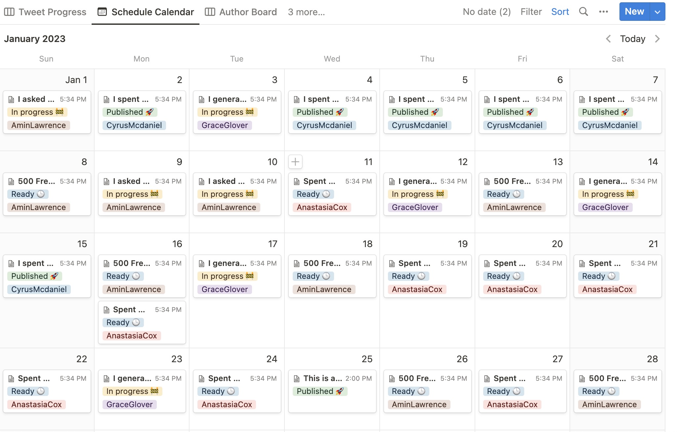Click the plus icon on January 11
Viewport: 678px width, 432px height.
[x=295, y=162]
